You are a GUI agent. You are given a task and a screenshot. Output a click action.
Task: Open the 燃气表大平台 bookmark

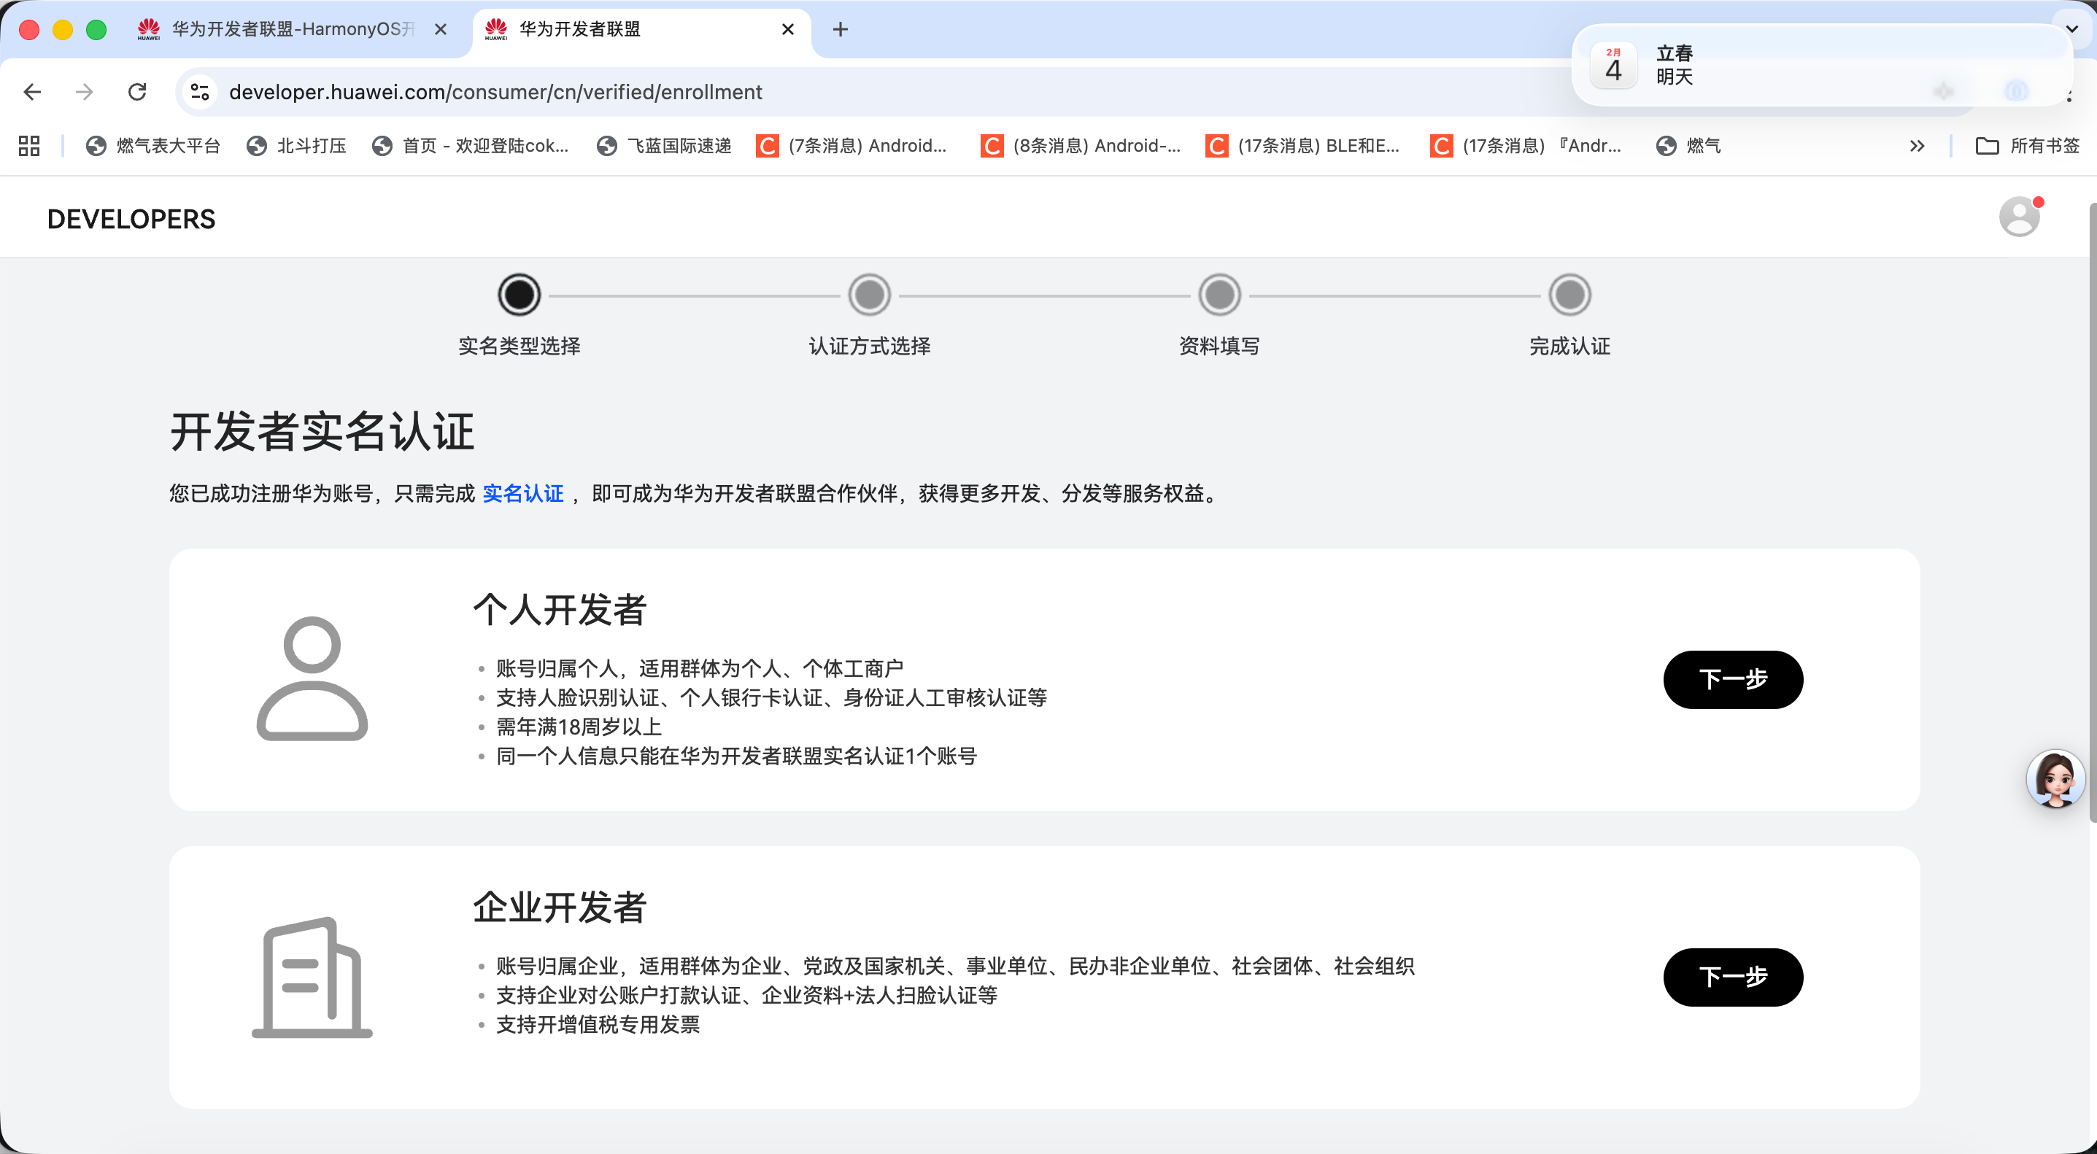[153, 146]
